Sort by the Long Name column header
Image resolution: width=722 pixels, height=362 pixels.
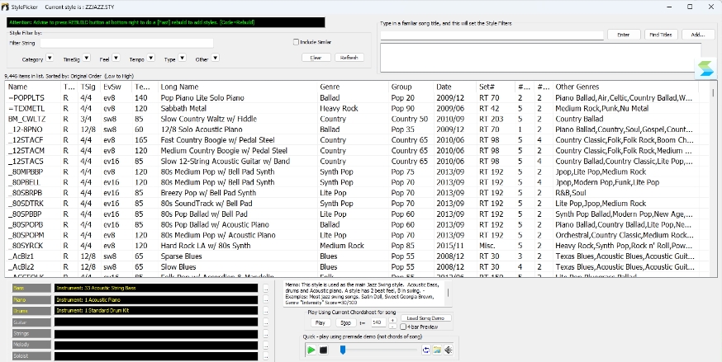[x=238, y=87]
